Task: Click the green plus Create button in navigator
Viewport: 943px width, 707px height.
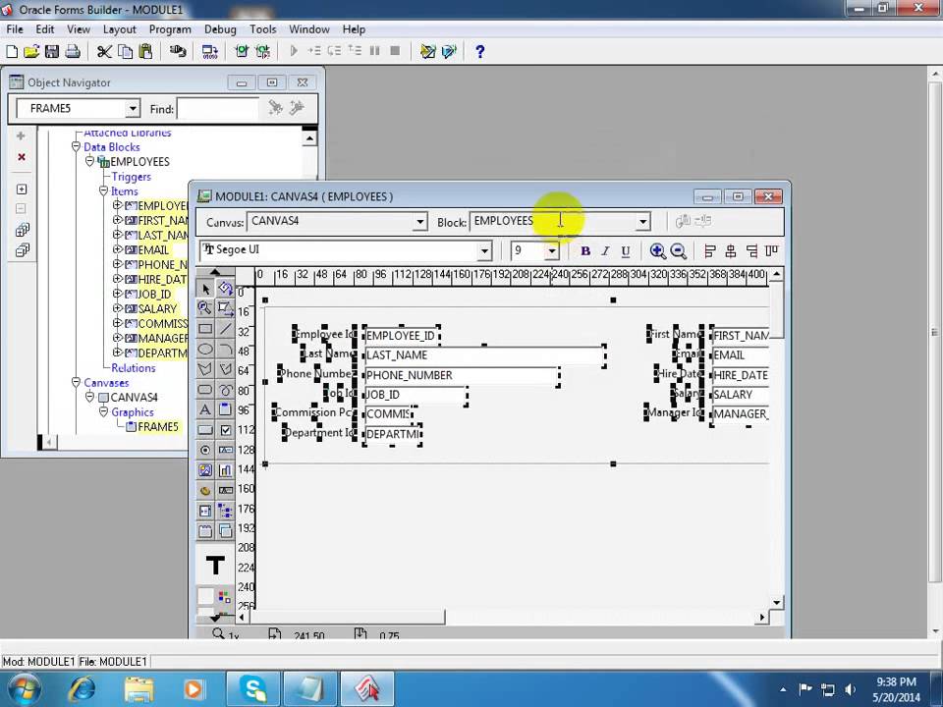Action: click(x=21, y=136)
